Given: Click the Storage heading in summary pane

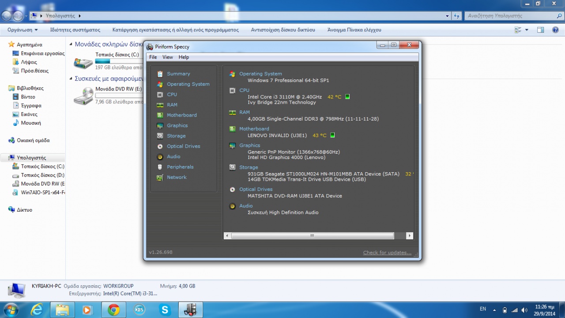Looking at the screenshot, I should pos(249,167).
